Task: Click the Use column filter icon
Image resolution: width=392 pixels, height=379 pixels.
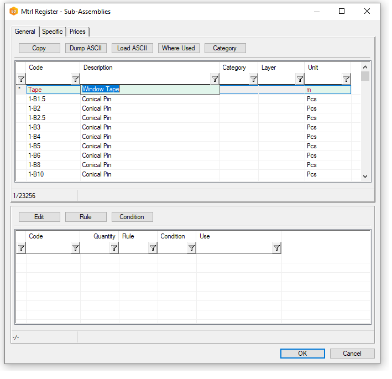Action: (276, 248)
